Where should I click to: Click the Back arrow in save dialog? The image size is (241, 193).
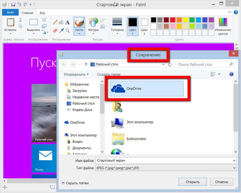[x=64, y=64]
